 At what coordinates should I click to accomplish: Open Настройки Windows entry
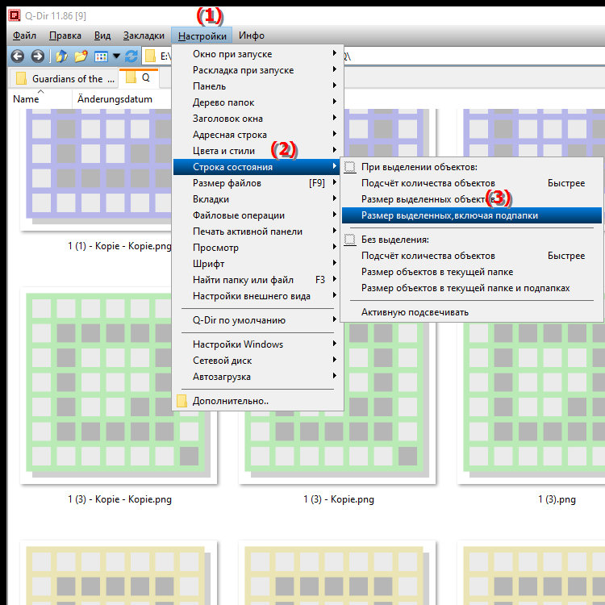pos(257,344)
